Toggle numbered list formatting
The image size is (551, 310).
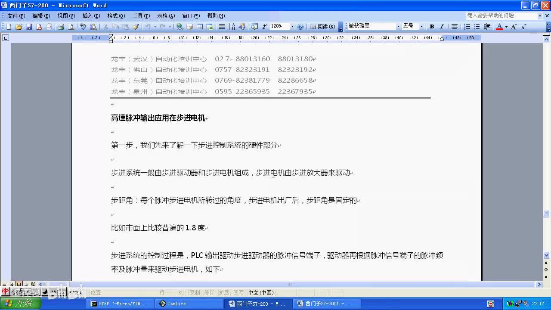[467, 27]
